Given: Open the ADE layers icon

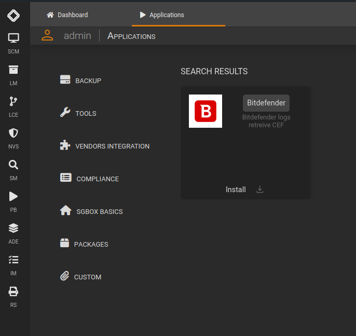Looking at the screenshot, I should 13,228.
